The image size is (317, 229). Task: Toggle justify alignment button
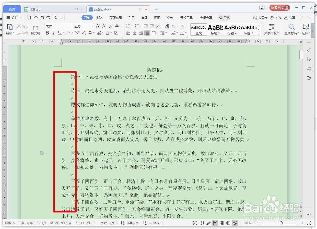147,33
